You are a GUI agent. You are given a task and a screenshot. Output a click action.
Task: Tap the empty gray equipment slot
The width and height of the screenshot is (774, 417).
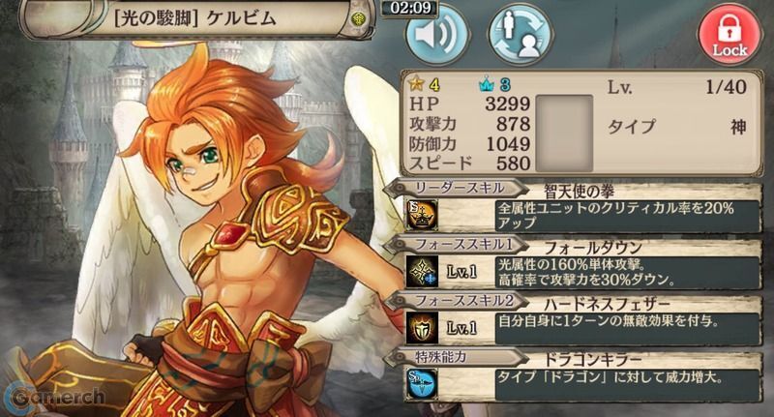click(564, 133)
